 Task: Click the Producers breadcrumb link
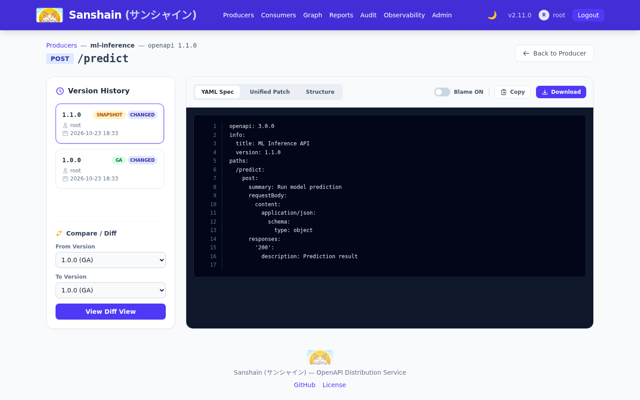click(61, 45)
